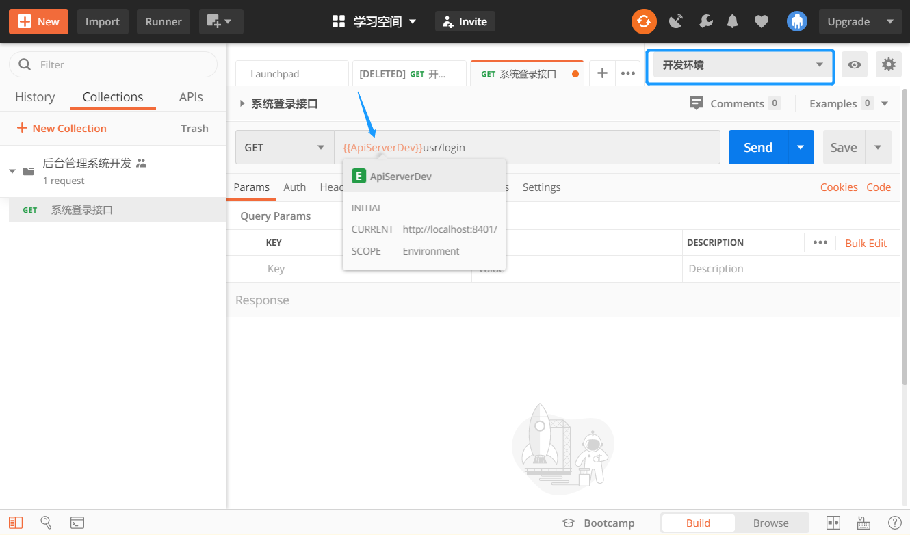Open the Find and Replace icon
The image size is (910, 535).
(46, 523)
